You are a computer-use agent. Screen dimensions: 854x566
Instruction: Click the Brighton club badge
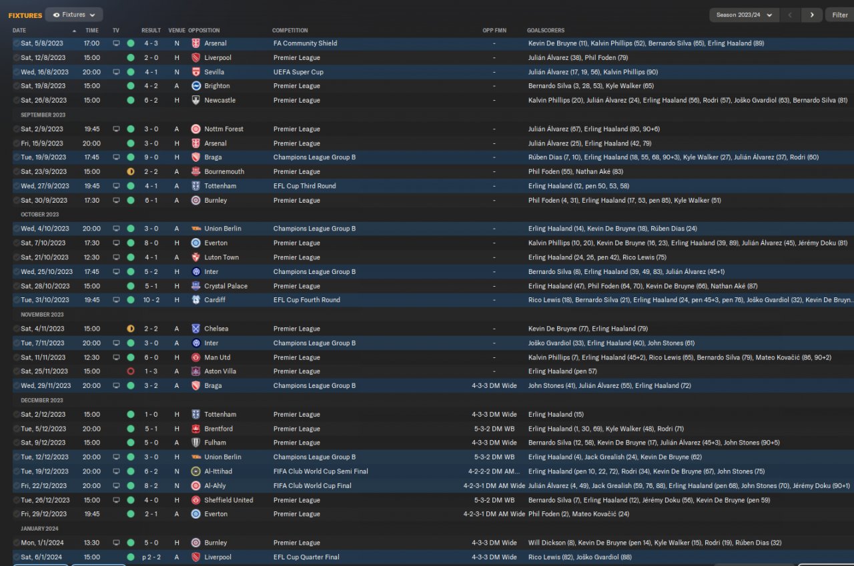coord(196,86)
